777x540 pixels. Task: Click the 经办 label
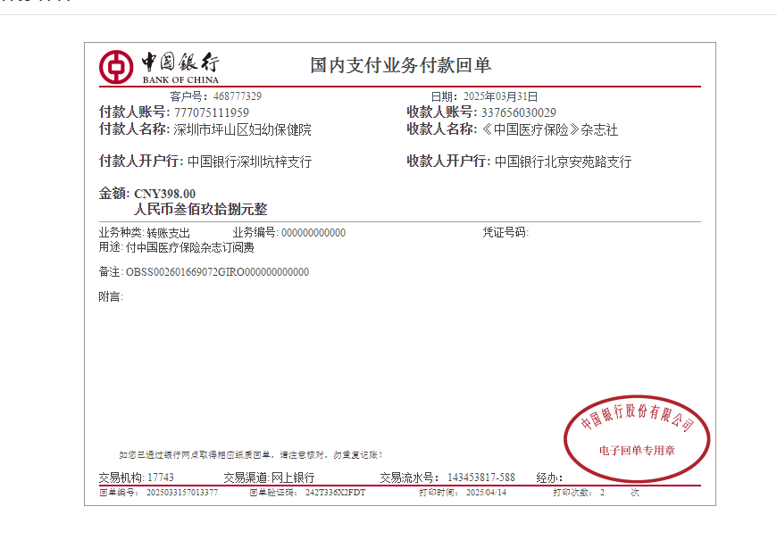point(548,478)
